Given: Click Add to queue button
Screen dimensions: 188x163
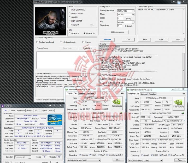Looking at the screenshot, I should [x=117, y=32].
